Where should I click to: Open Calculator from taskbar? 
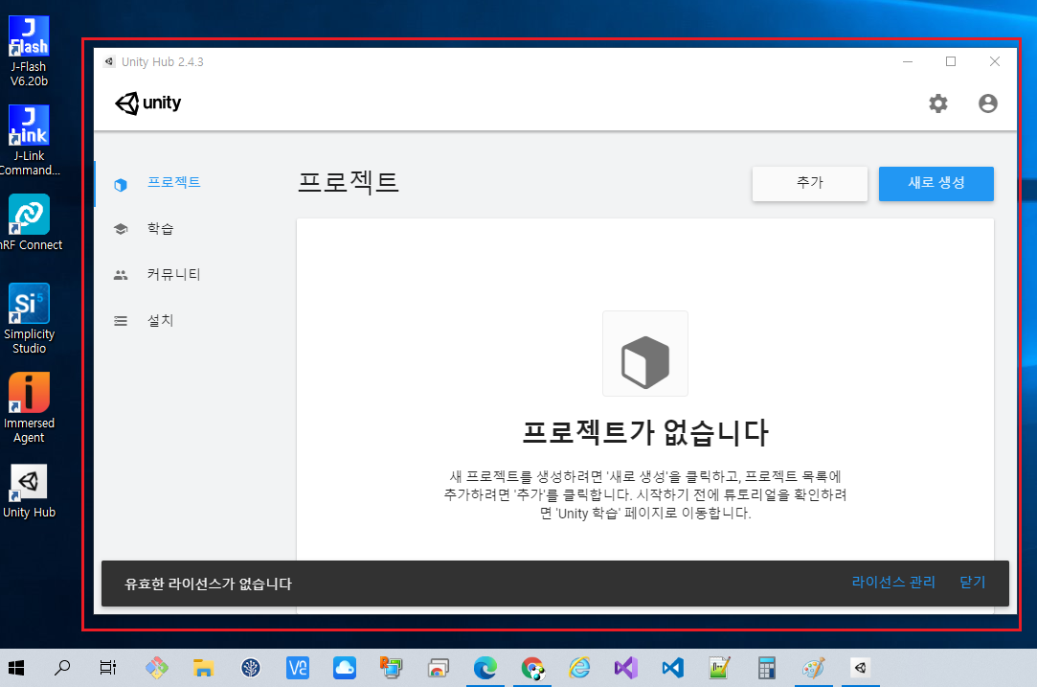767,668
